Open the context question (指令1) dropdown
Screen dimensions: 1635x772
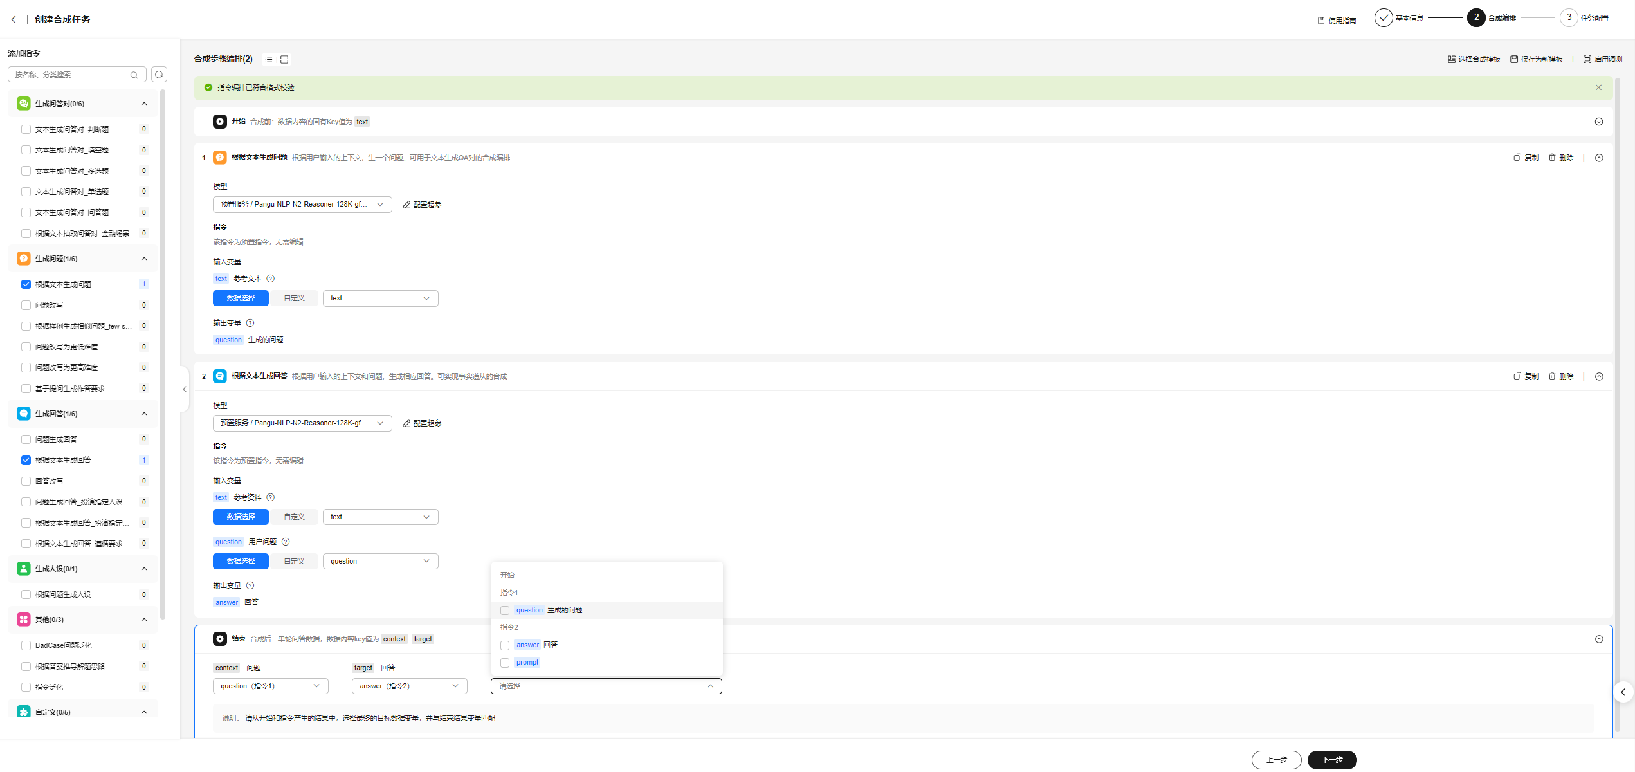pos(270,686)
